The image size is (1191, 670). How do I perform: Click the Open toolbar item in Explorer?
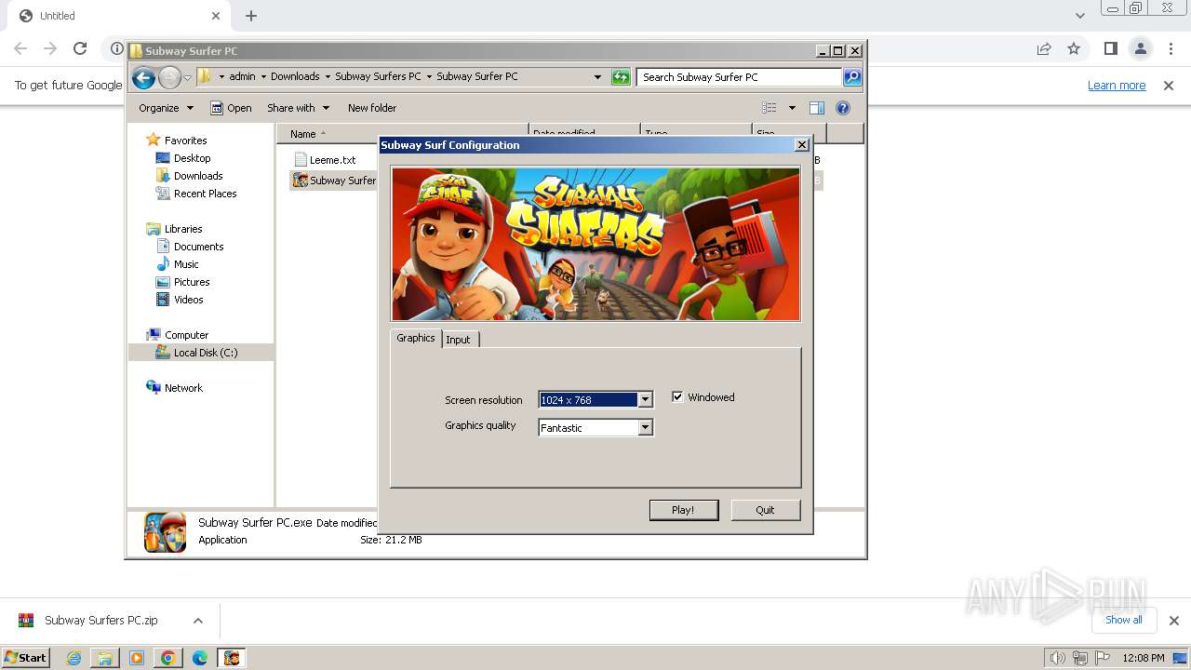(x=231, y=108)
